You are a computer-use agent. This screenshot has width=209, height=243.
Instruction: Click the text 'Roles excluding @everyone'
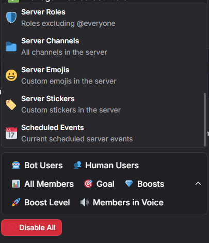point(68,23)
